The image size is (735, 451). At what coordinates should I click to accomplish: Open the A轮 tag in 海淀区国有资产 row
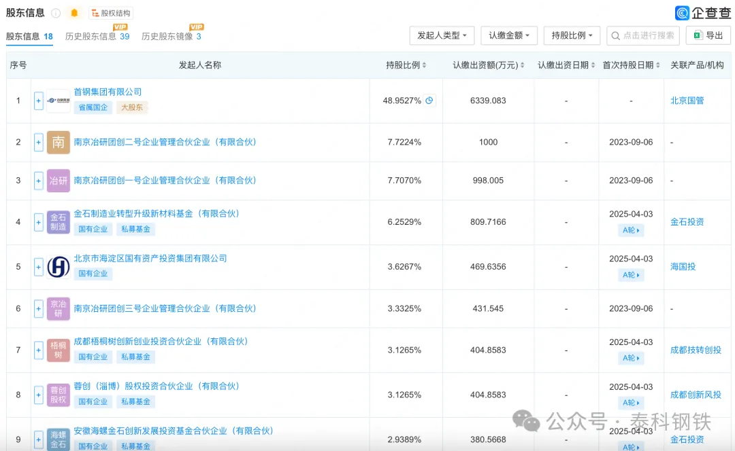(631, 275)
